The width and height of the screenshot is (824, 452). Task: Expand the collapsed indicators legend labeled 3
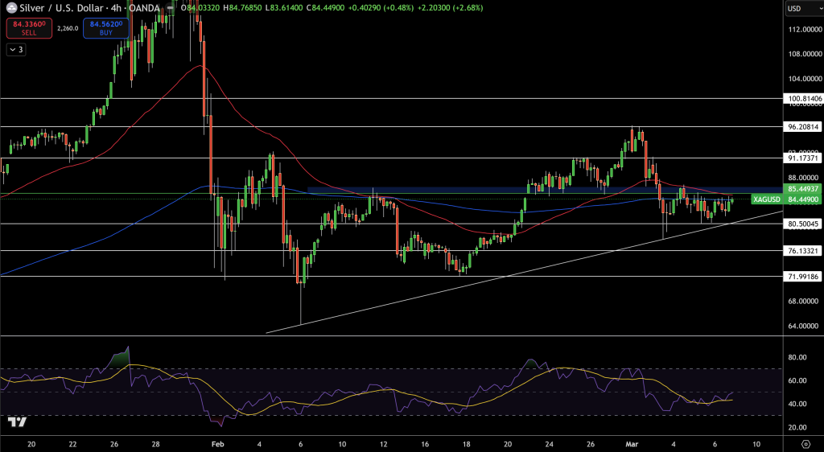pyautogui.click(x=16, y=49)
